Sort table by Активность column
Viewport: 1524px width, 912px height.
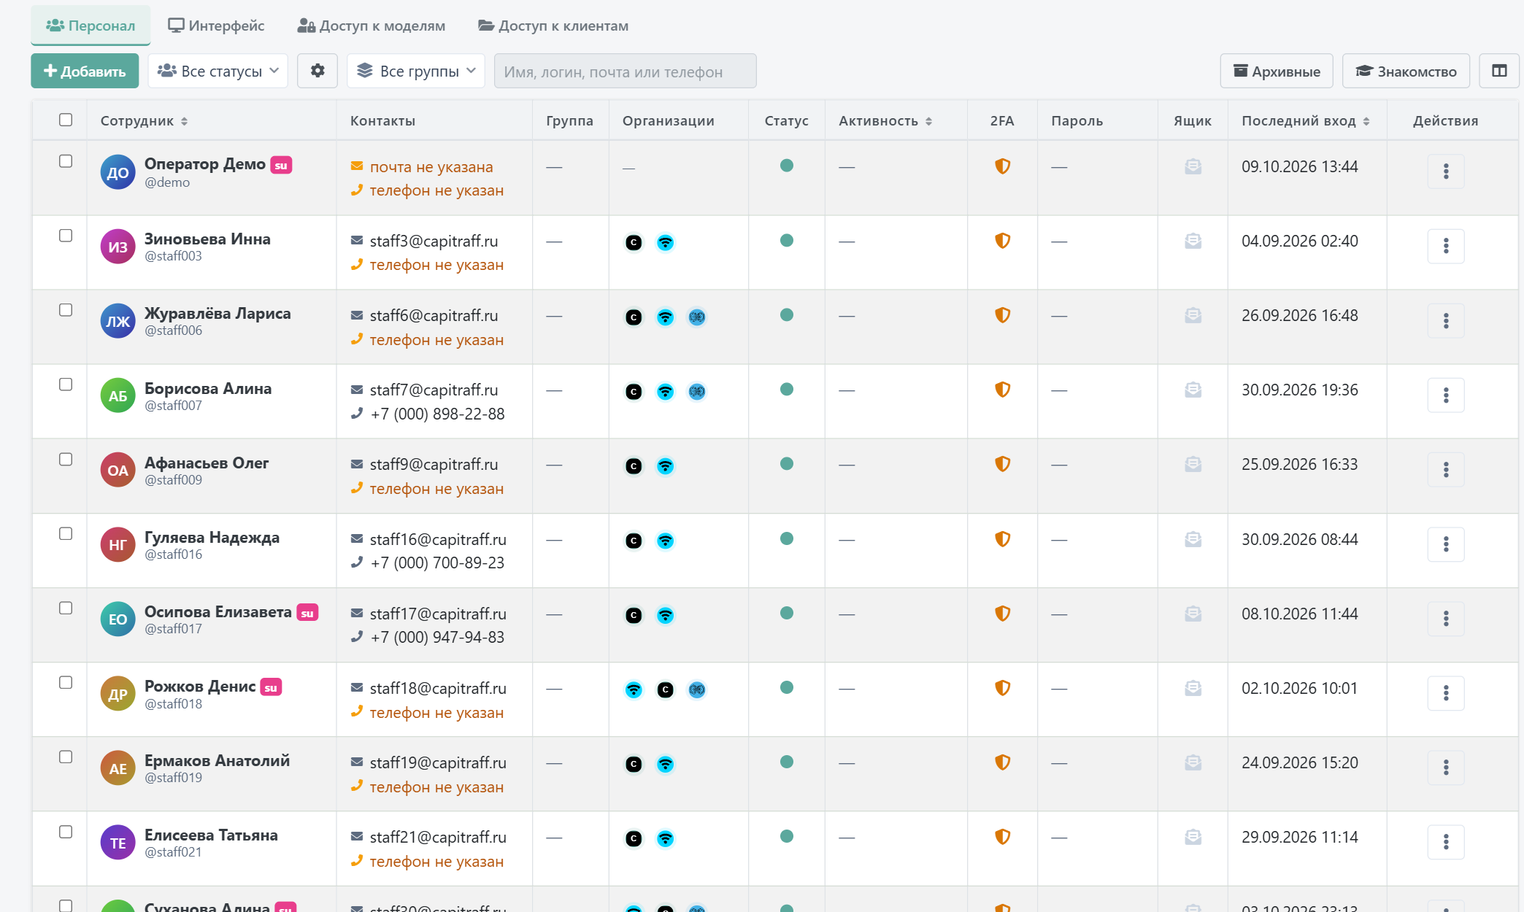coord(885,121)
